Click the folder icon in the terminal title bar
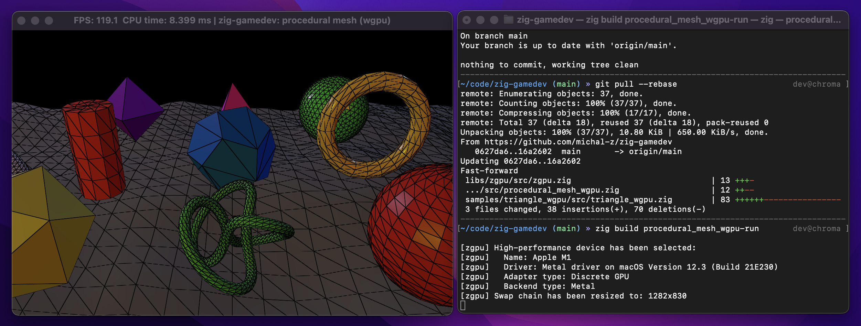The height and width of the screenshot is (326, 861). [508, 20]
